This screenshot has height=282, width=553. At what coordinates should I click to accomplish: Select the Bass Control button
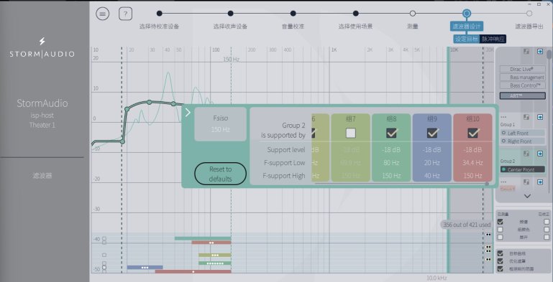(522, 85)
